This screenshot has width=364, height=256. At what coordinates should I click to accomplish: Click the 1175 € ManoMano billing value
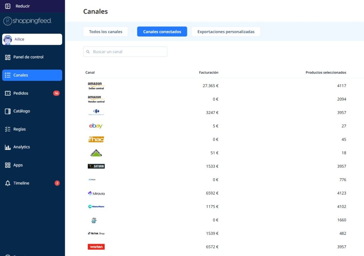pos(212,207)
